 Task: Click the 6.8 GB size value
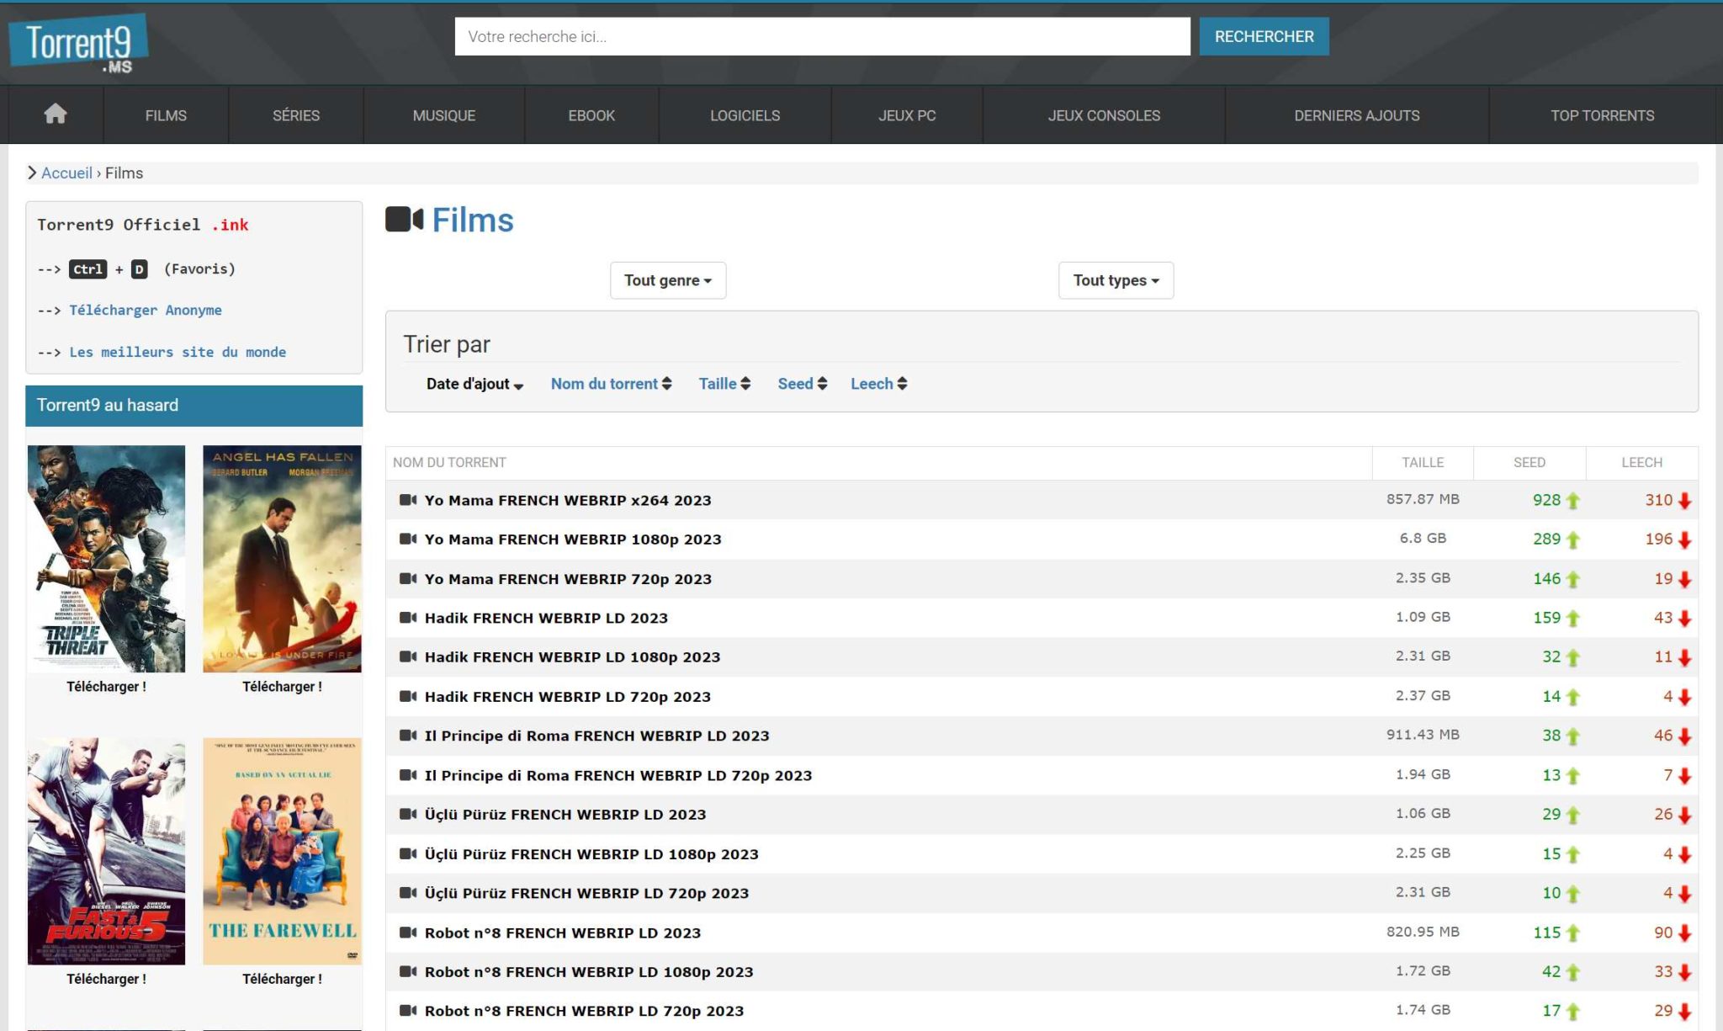(x=1423, y=538)
